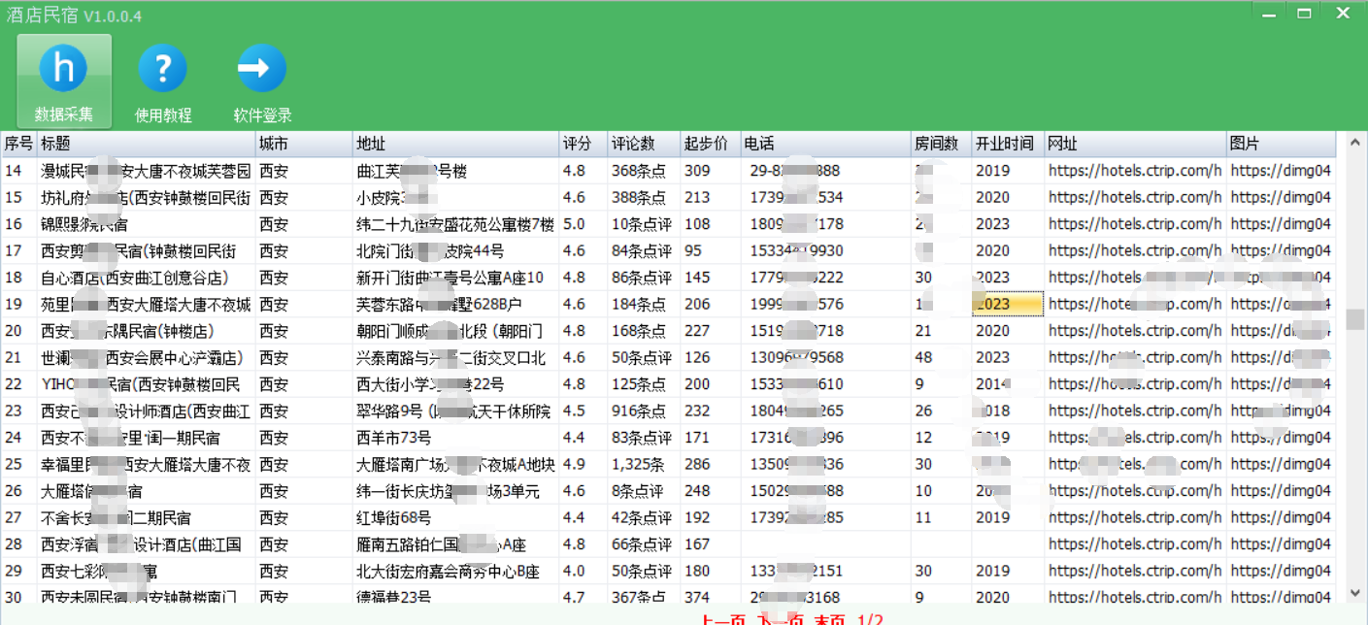This screenshot has height=625, width=1368.
Task: Open the 使用教程 help question-mark icon
Action: (x=162, y=69)
